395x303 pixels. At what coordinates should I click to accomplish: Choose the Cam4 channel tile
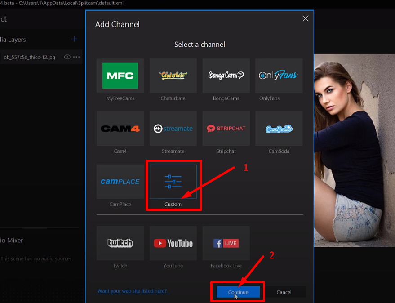pyautogui.click(x=120, y=129)
